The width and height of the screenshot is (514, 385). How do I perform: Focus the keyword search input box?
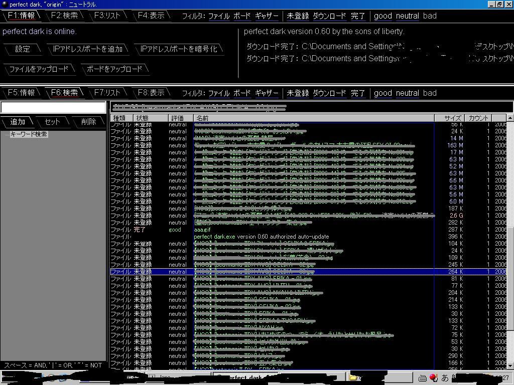point(53,107)
